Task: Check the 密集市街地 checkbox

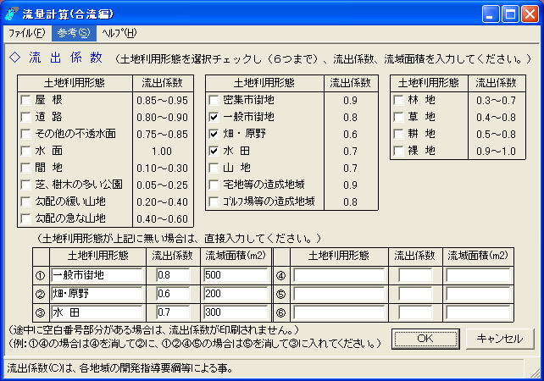Action: (214, 100)
